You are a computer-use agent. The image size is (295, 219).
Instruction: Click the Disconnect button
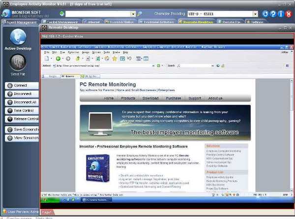(22, 94)
